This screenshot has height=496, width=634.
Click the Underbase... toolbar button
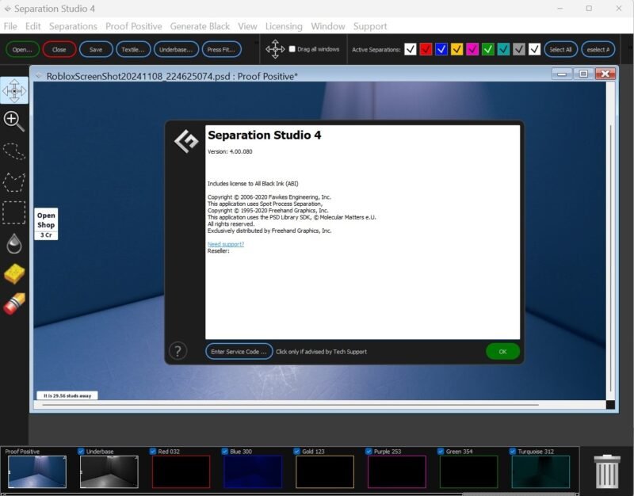176,49
